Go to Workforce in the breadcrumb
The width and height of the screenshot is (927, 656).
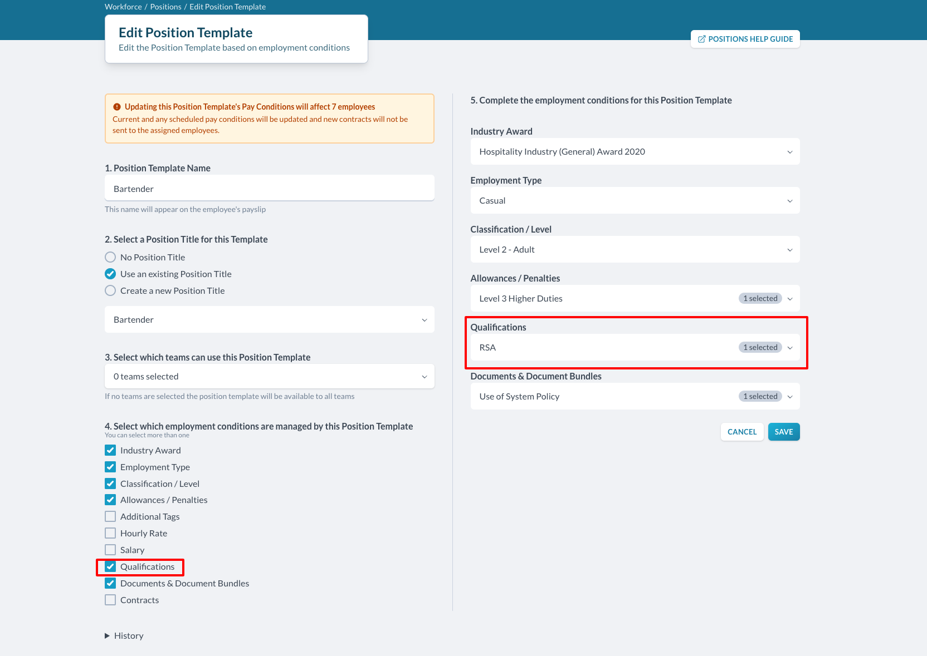(x=123, y=7)
